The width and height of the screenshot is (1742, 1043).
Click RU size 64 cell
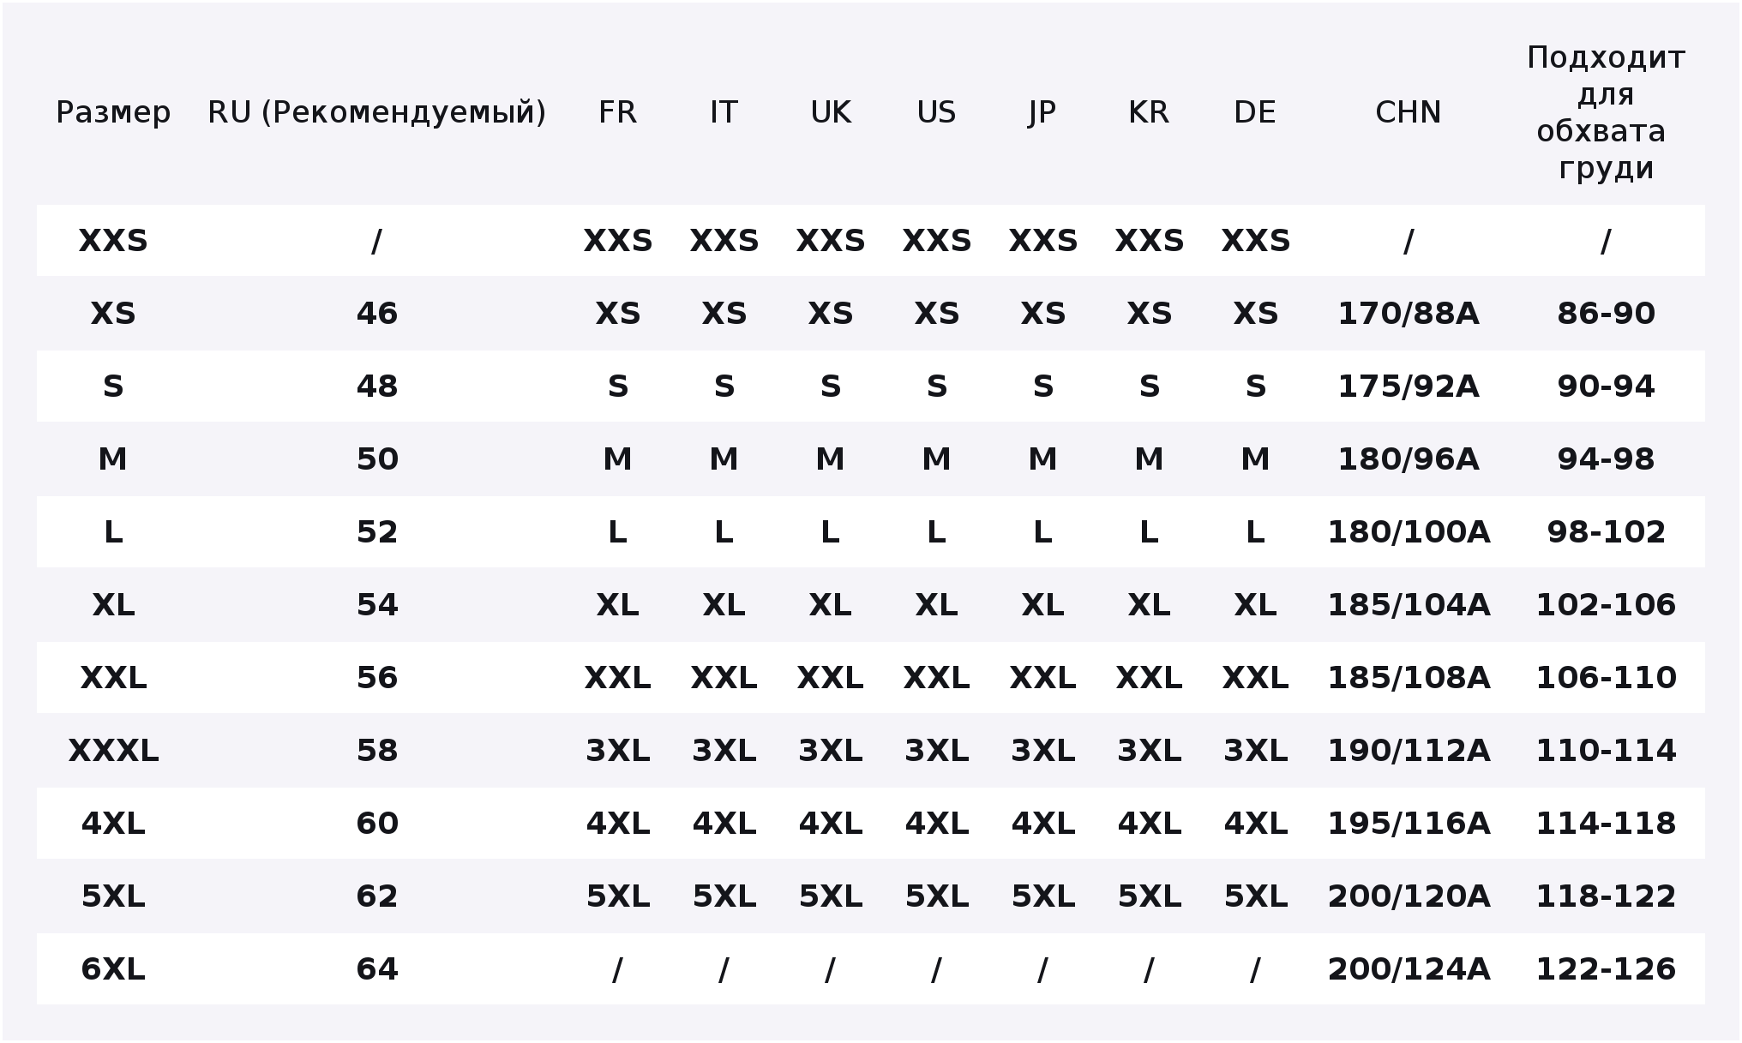377,969
